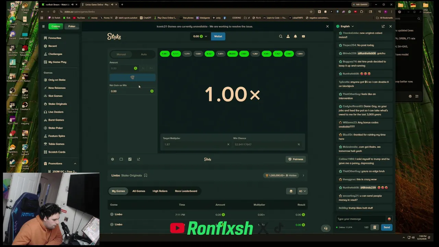Open a new browser tab
The image size is (439, 247).
(x=122, y=4)
